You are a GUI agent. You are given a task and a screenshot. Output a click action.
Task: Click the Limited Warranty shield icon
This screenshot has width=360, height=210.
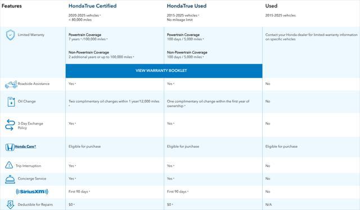(10, 35)
